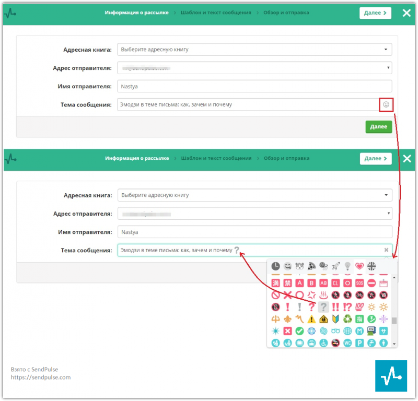This screenshot has height=401, width=418.
Task: Insert the hundred points emoji
Action: pos(359,307)
